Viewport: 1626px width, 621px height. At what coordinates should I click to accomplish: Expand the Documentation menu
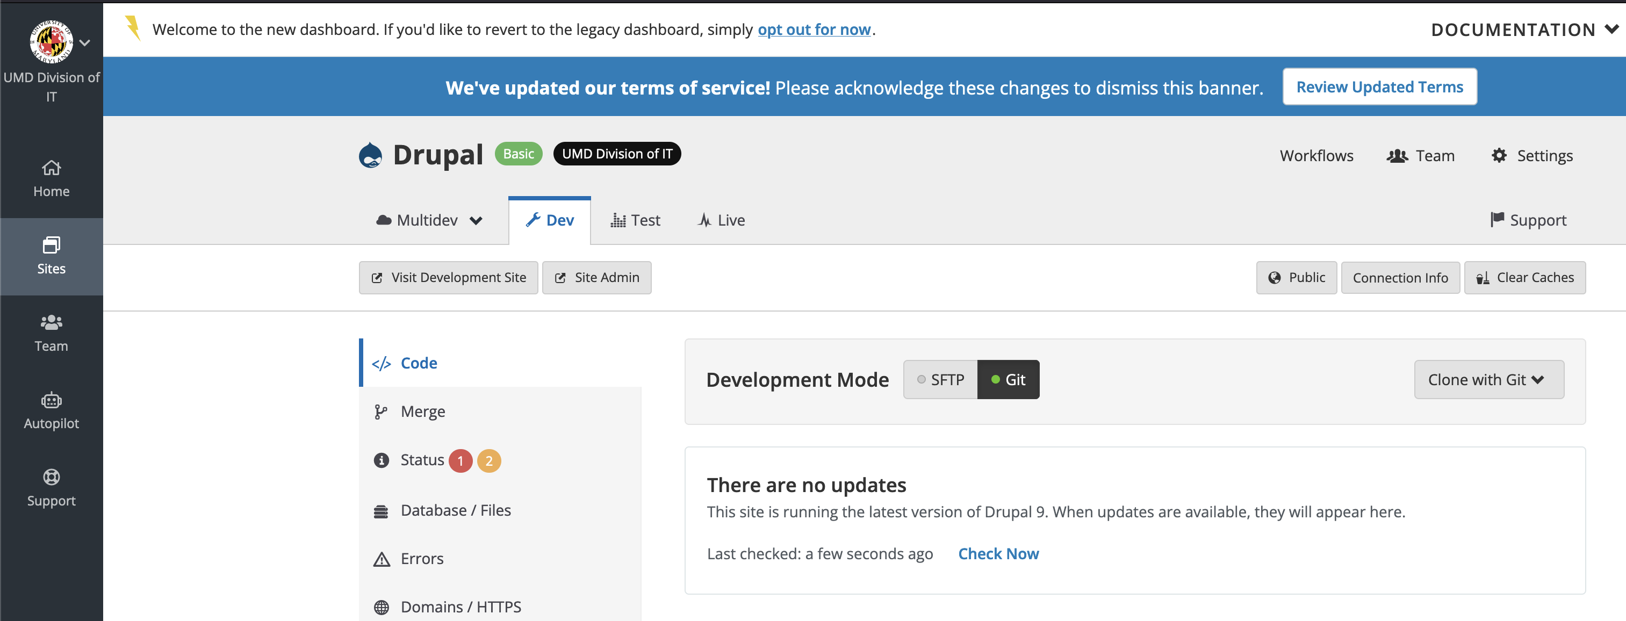pyautogui.click(x=1524, y=30)
